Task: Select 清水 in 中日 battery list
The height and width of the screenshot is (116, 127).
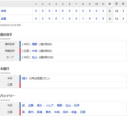Action: (39, 105)
